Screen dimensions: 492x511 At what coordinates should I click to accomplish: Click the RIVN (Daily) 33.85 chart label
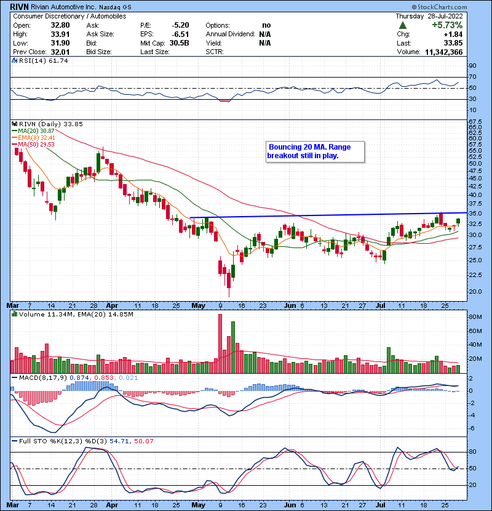tap(51, 124)
